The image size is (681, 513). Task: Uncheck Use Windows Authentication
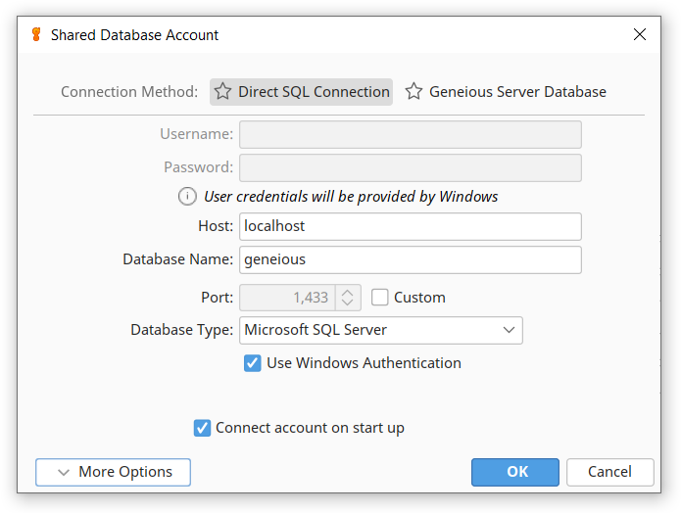point(253,363)
